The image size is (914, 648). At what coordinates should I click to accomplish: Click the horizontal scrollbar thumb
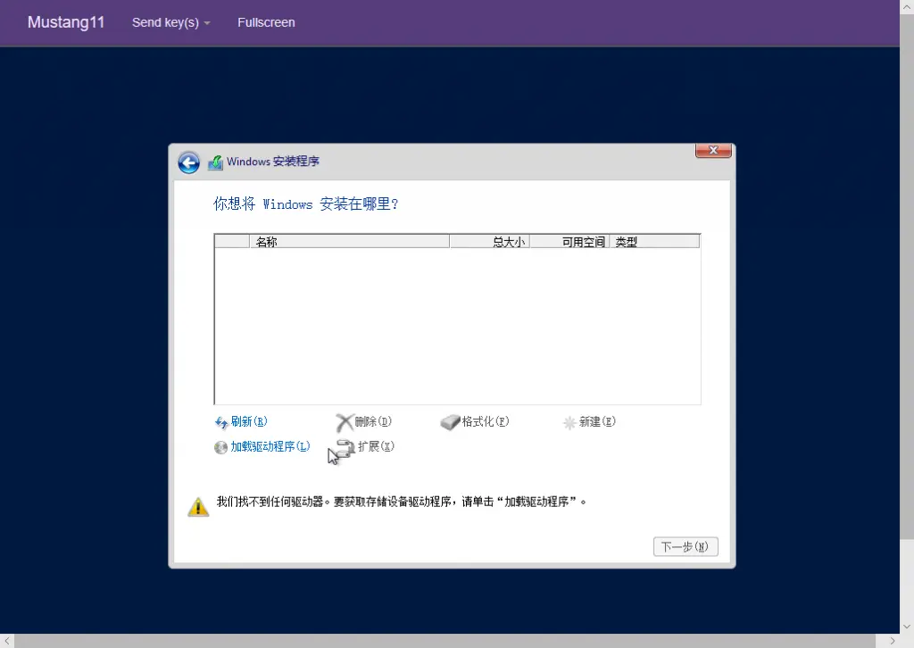pyautogui.click(x=445, y=641)
